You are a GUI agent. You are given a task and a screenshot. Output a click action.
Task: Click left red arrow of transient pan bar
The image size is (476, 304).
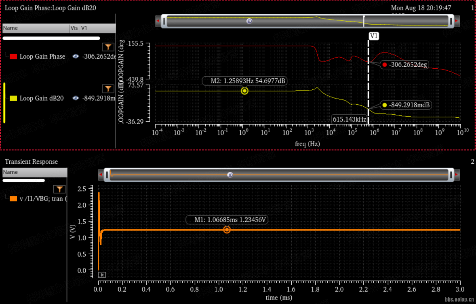(x=101, y=175)
